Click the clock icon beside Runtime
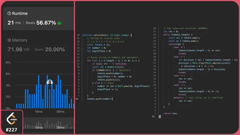 point(9,13)
